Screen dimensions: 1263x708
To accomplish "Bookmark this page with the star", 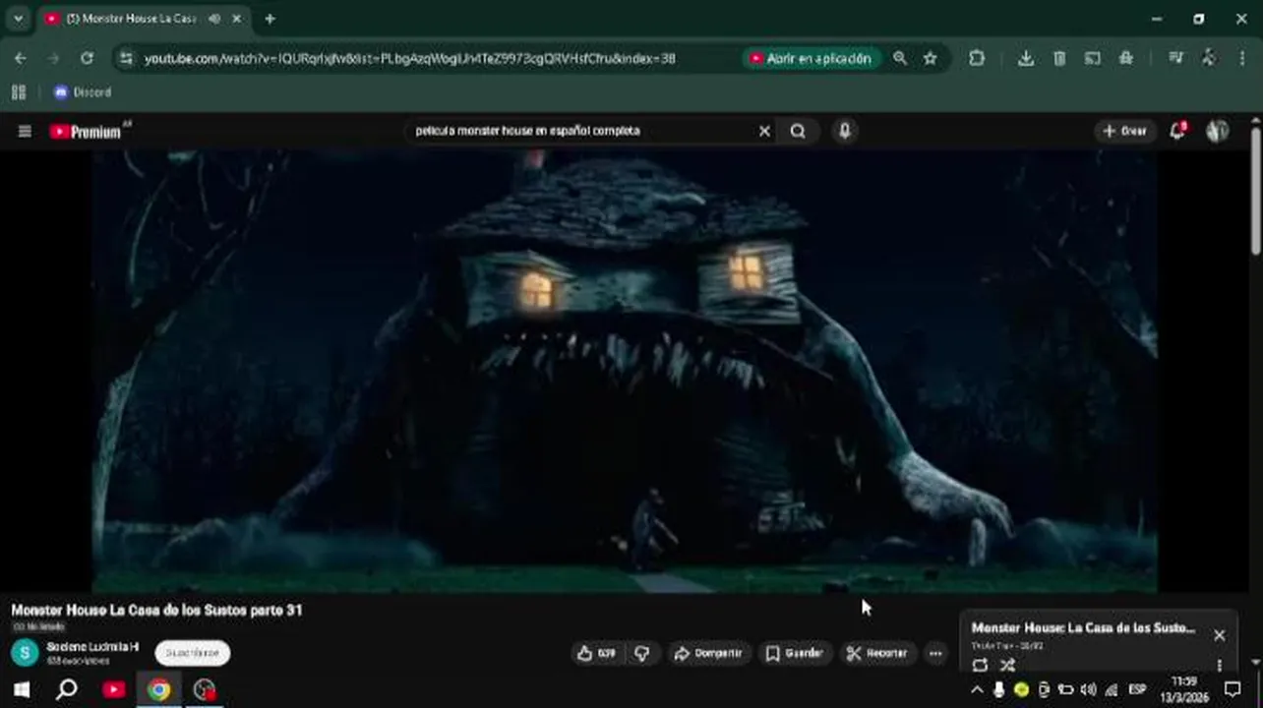I will [x=930, y=59].
